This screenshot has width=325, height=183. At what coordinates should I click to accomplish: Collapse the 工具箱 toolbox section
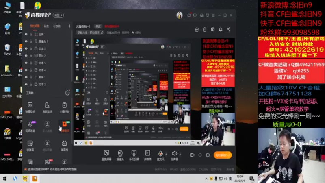pos(67,93)
